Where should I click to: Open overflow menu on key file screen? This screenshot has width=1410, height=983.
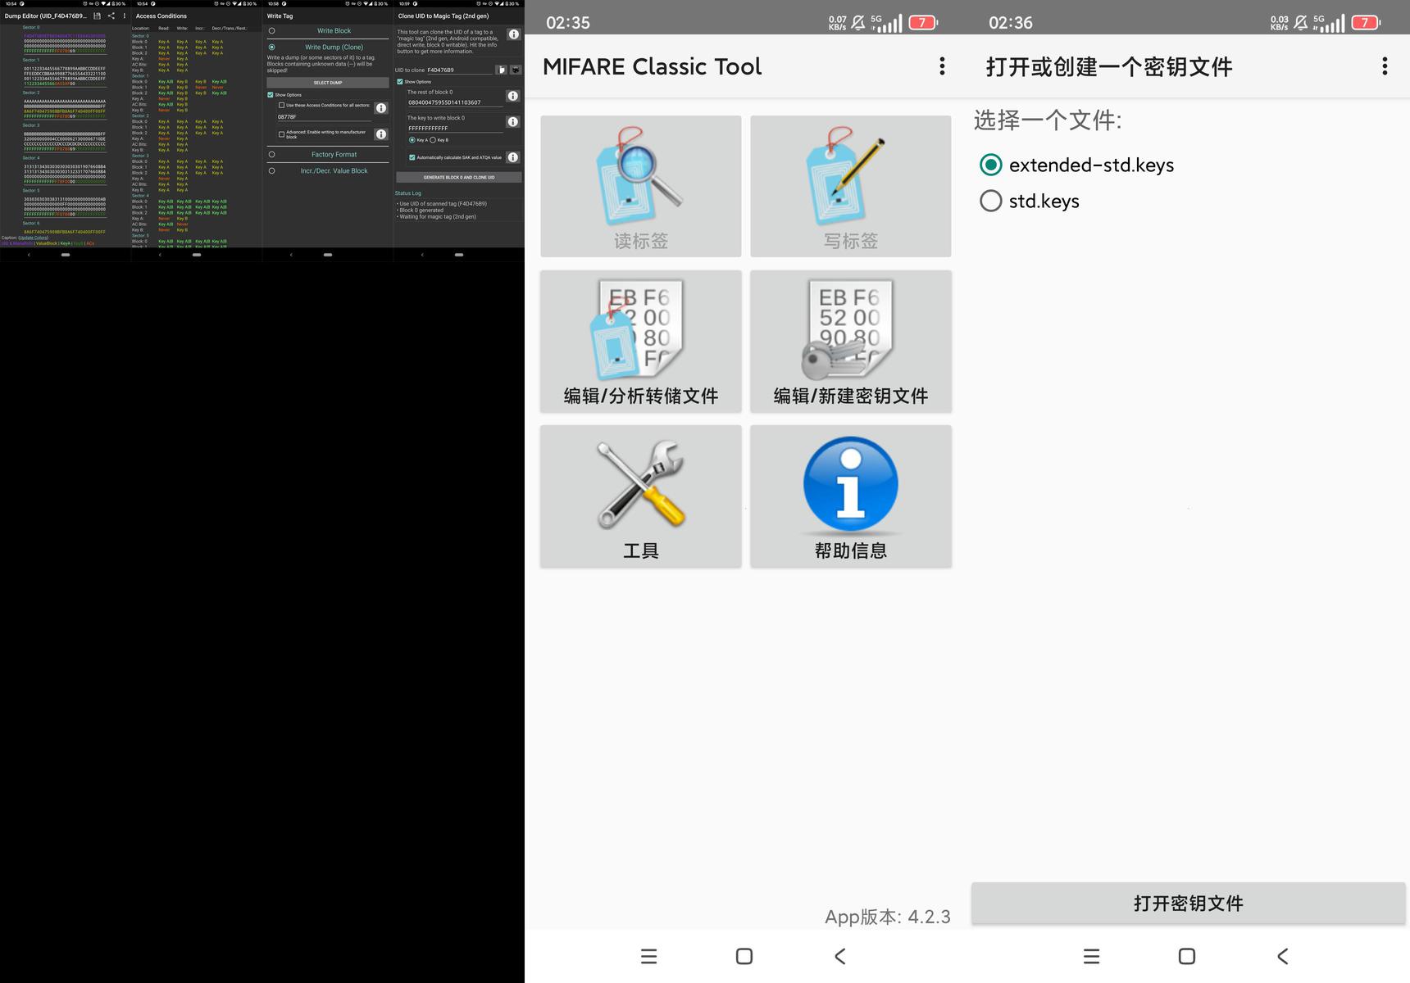point(1385,66)
